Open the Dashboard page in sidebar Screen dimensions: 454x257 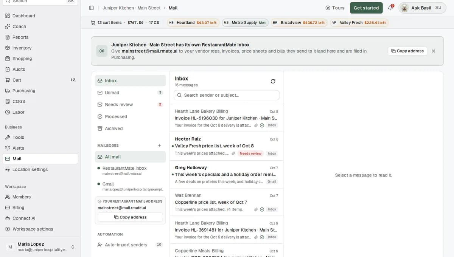tap(40, 16)
